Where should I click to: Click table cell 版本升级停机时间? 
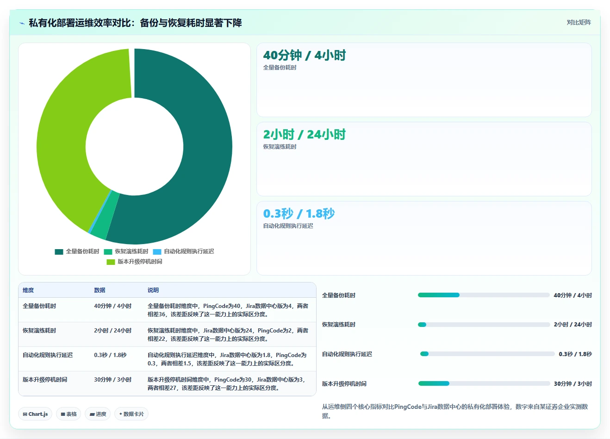pos(45,380)
